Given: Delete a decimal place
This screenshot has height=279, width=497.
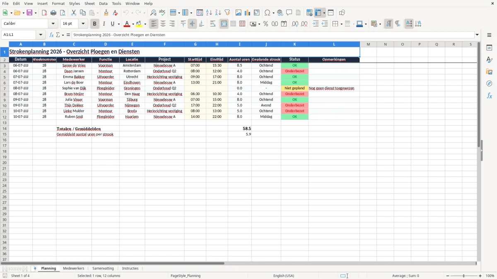Looking at the screenshot, I should [304, 24].
